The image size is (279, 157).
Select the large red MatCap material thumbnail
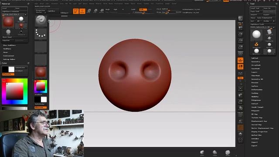click(8, 22)
